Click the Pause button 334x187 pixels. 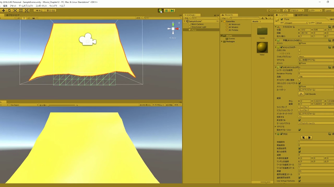[166, 11]
